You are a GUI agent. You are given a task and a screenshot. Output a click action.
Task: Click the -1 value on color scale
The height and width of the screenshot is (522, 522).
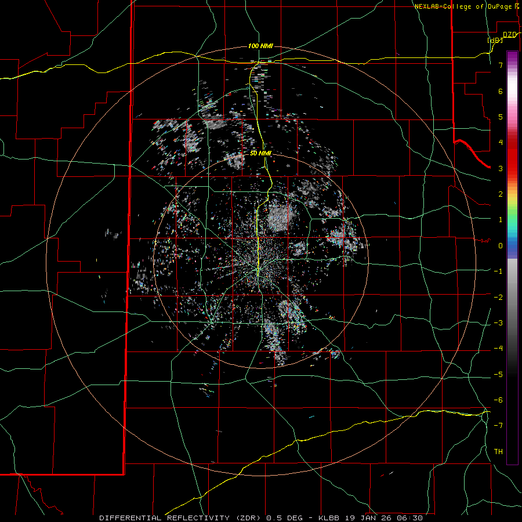pos(498,271)
